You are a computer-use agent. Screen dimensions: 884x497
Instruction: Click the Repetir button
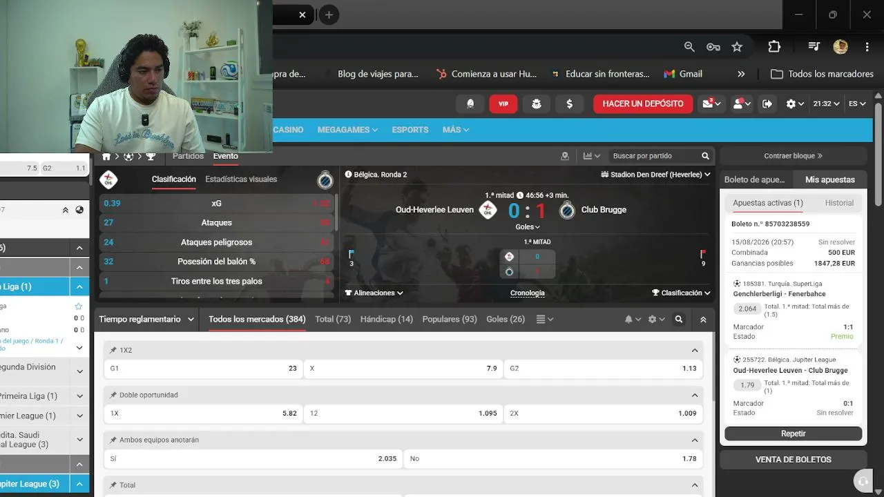794,433
